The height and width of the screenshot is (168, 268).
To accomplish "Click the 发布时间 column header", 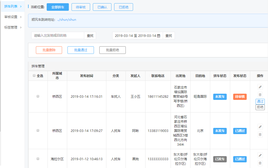I will coord(86,76).
